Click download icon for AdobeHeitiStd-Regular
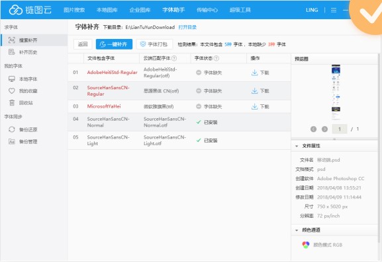382x262 pixels. [254, 73]
